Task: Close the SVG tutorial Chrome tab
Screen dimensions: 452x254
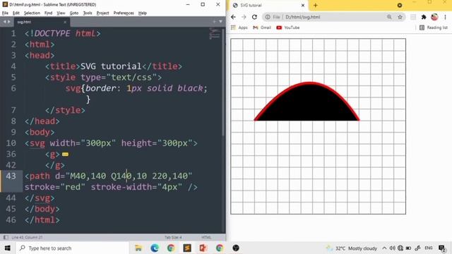Action: (303, 5)
